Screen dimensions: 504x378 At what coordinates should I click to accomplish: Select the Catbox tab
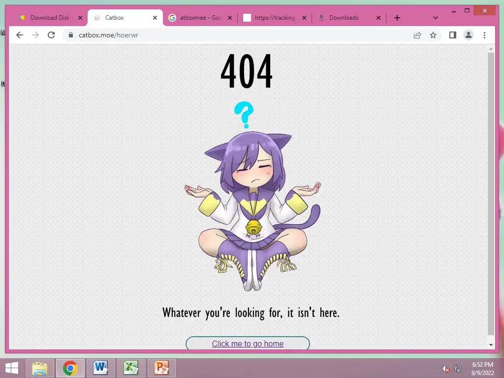(126, 18)
